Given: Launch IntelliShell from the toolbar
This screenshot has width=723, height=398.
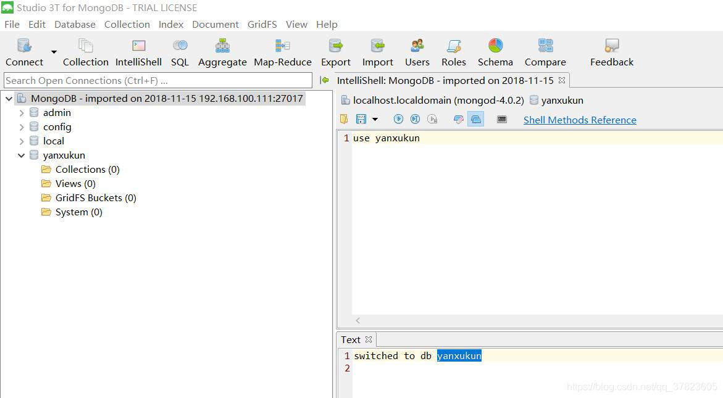Looking at the screenshot, I should coord(138,53).
